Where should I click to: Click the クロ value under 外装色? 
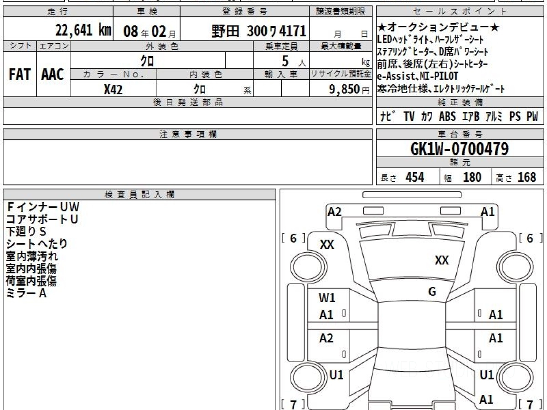(147, 61)
